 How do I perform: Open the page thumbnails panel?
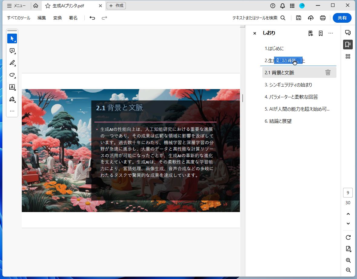pos(348,56)
